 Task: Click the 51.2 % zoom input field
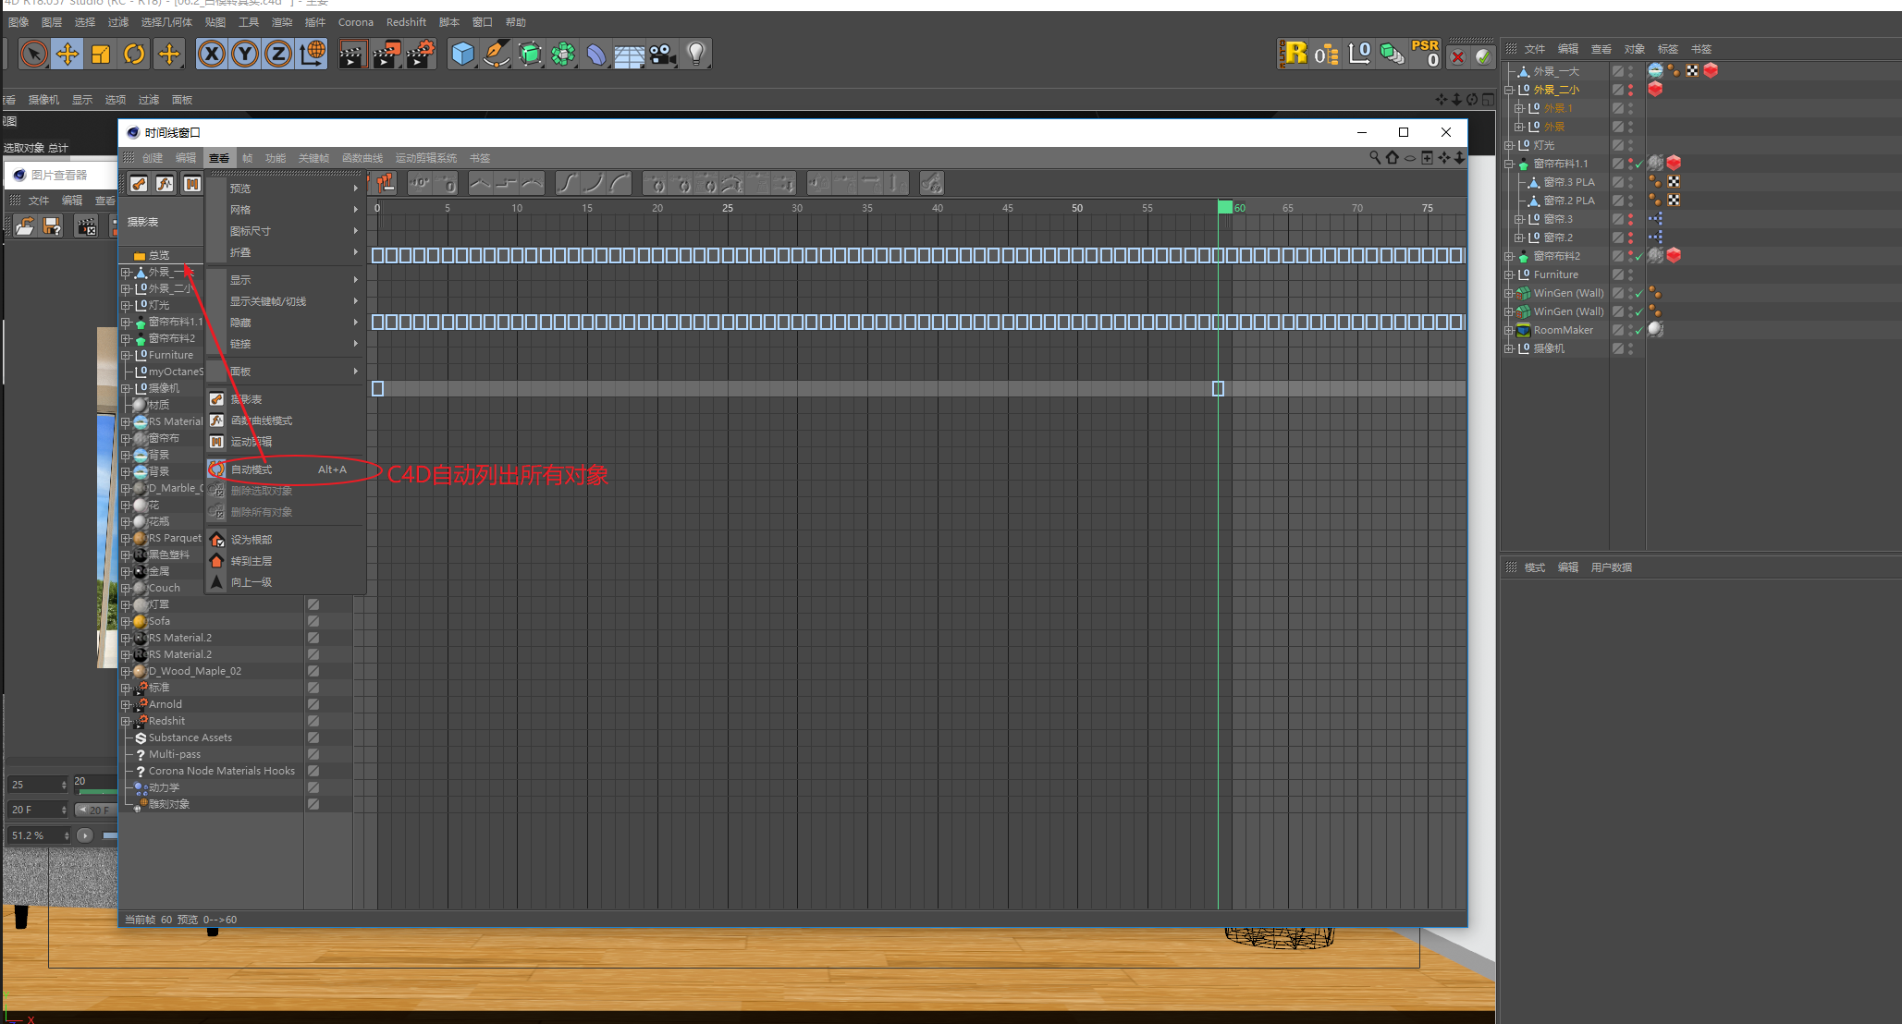coord(34,835)
